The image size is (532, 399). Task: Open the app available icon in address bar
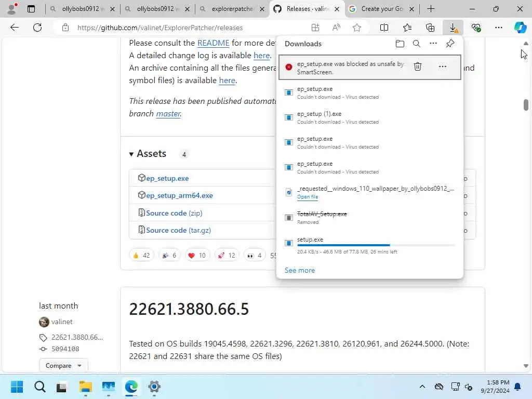click(x=315, y=28)
